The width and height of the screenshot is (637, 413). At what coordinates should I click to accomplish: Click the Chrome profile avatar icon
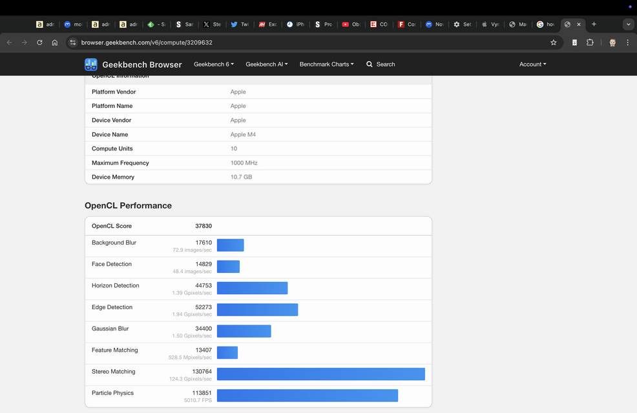point(612,43)
